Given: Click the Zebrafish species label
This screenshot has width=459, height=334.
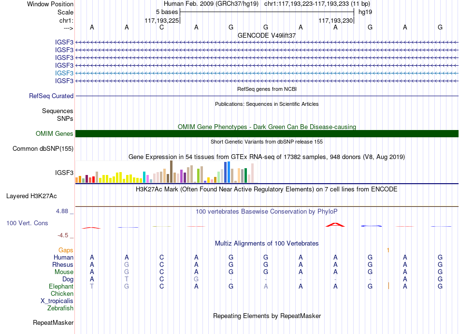Looking at the screenshot, I should point(60,308).
